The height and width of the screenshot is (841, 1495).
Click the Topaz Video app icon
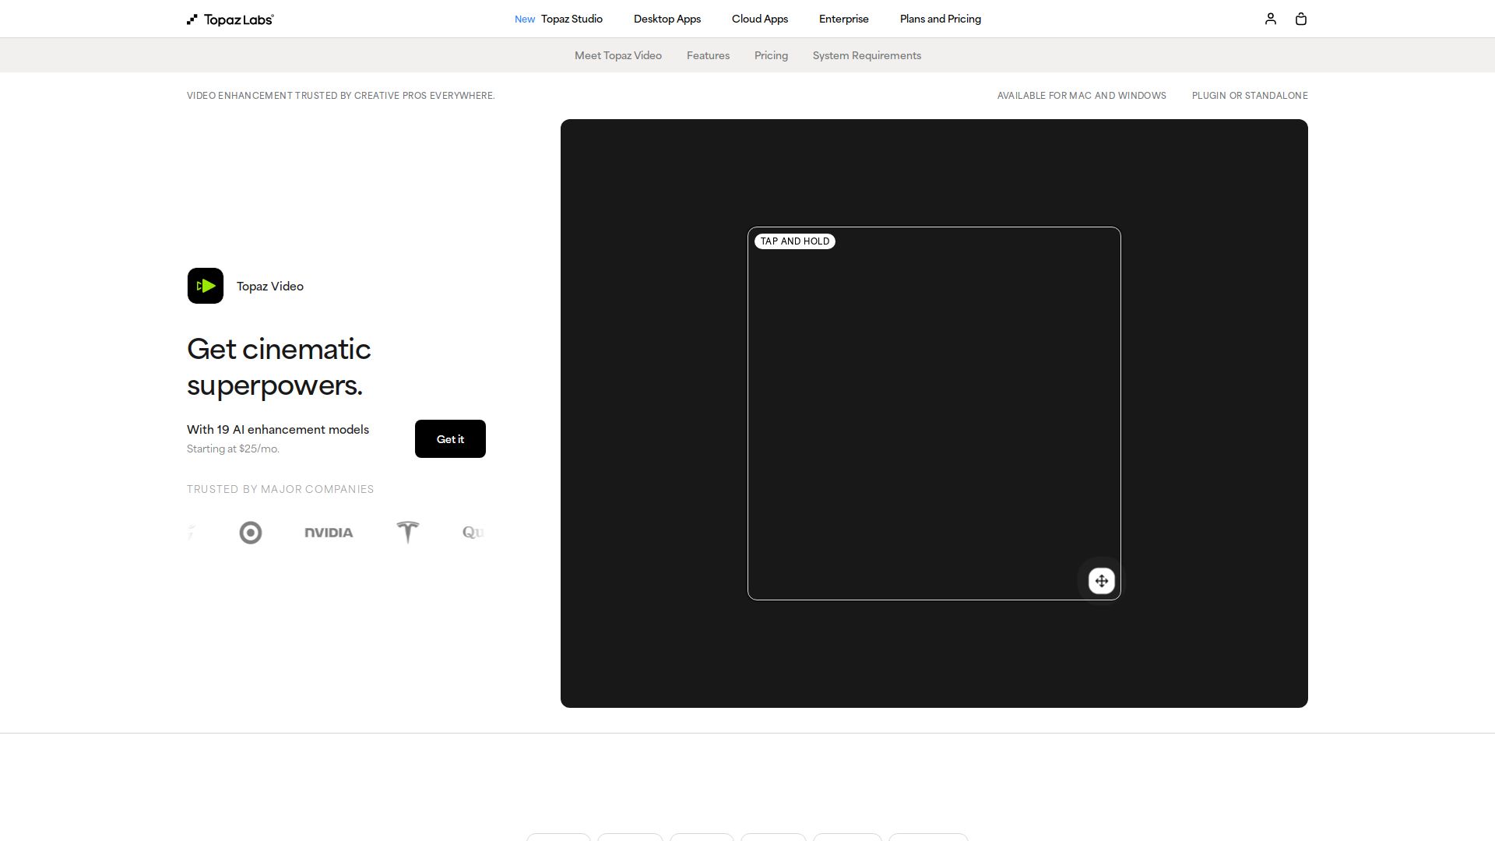point(206,286)
